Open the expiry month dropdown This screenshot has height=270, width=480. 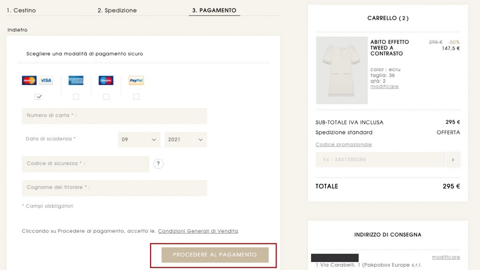click(139, 139)
